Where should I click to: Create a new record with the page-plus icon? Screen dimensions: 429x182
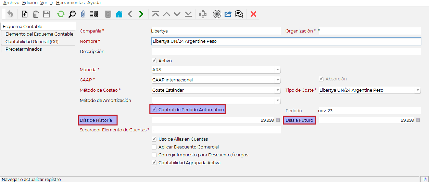coord(24,14)
